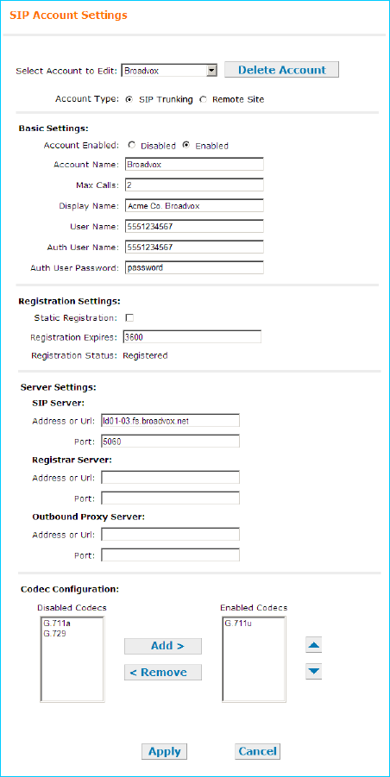Viewport: 390px width, 777px height.
Task: Move selected codec down with arrow
Action: click(315, 672)
